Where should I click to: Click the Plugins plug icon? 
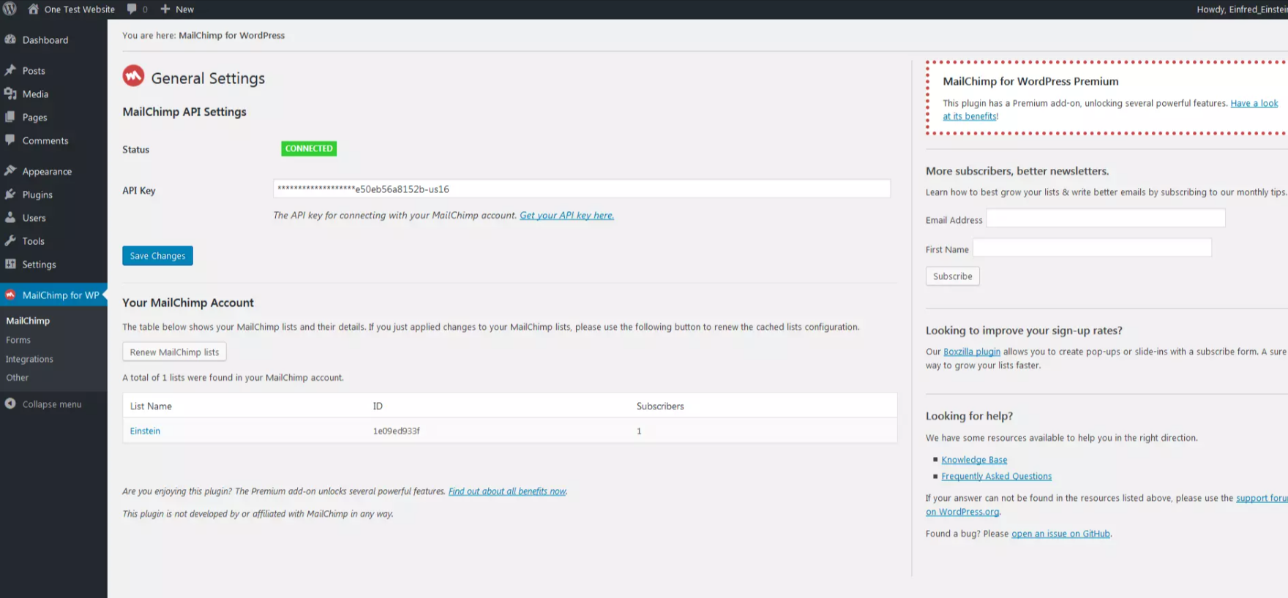point(10,194)
